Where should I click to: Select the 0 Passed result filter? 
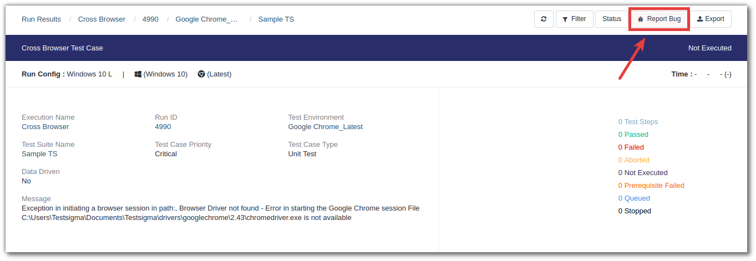633,135
